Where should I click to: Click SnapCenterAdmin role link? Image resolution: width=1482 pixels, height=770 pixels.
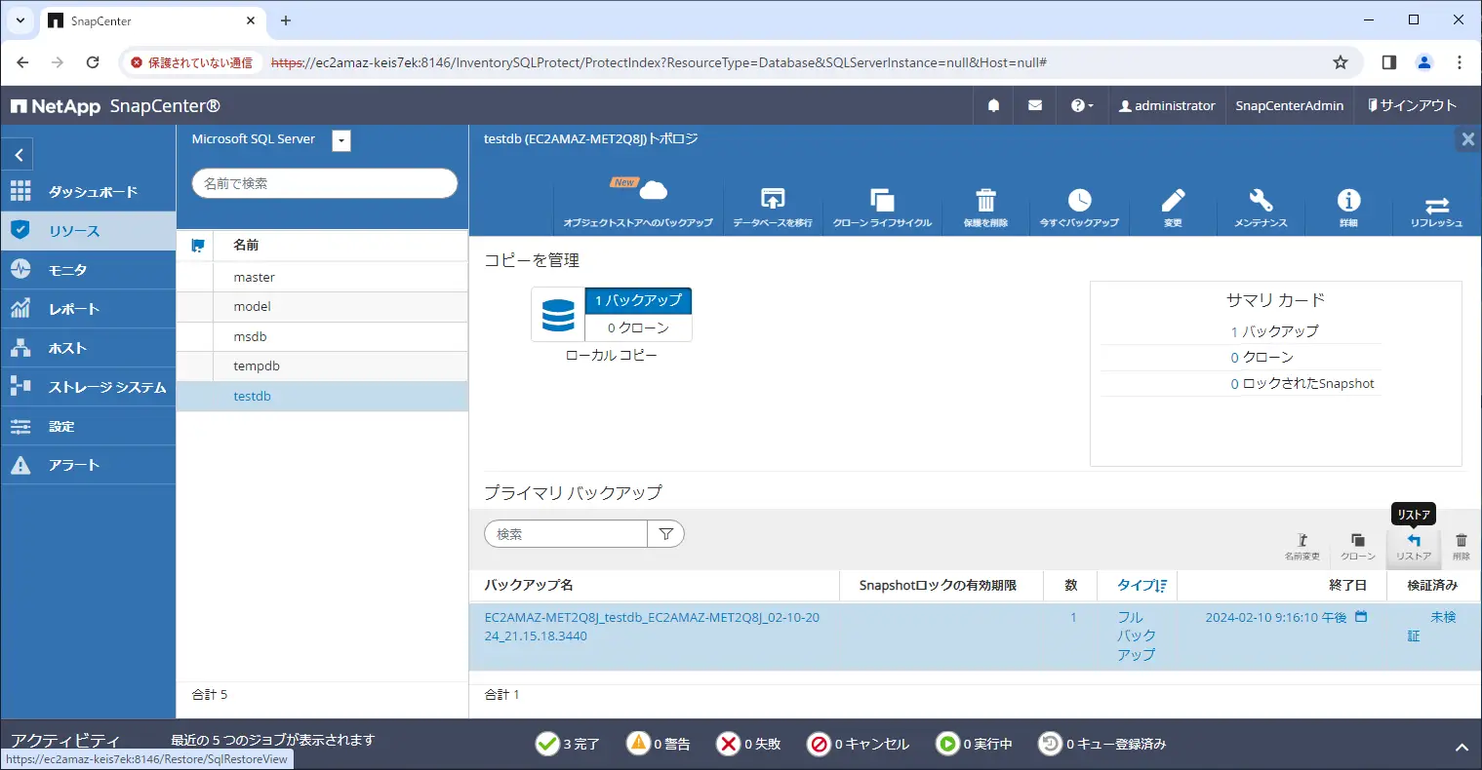[x=1289, y=105]
